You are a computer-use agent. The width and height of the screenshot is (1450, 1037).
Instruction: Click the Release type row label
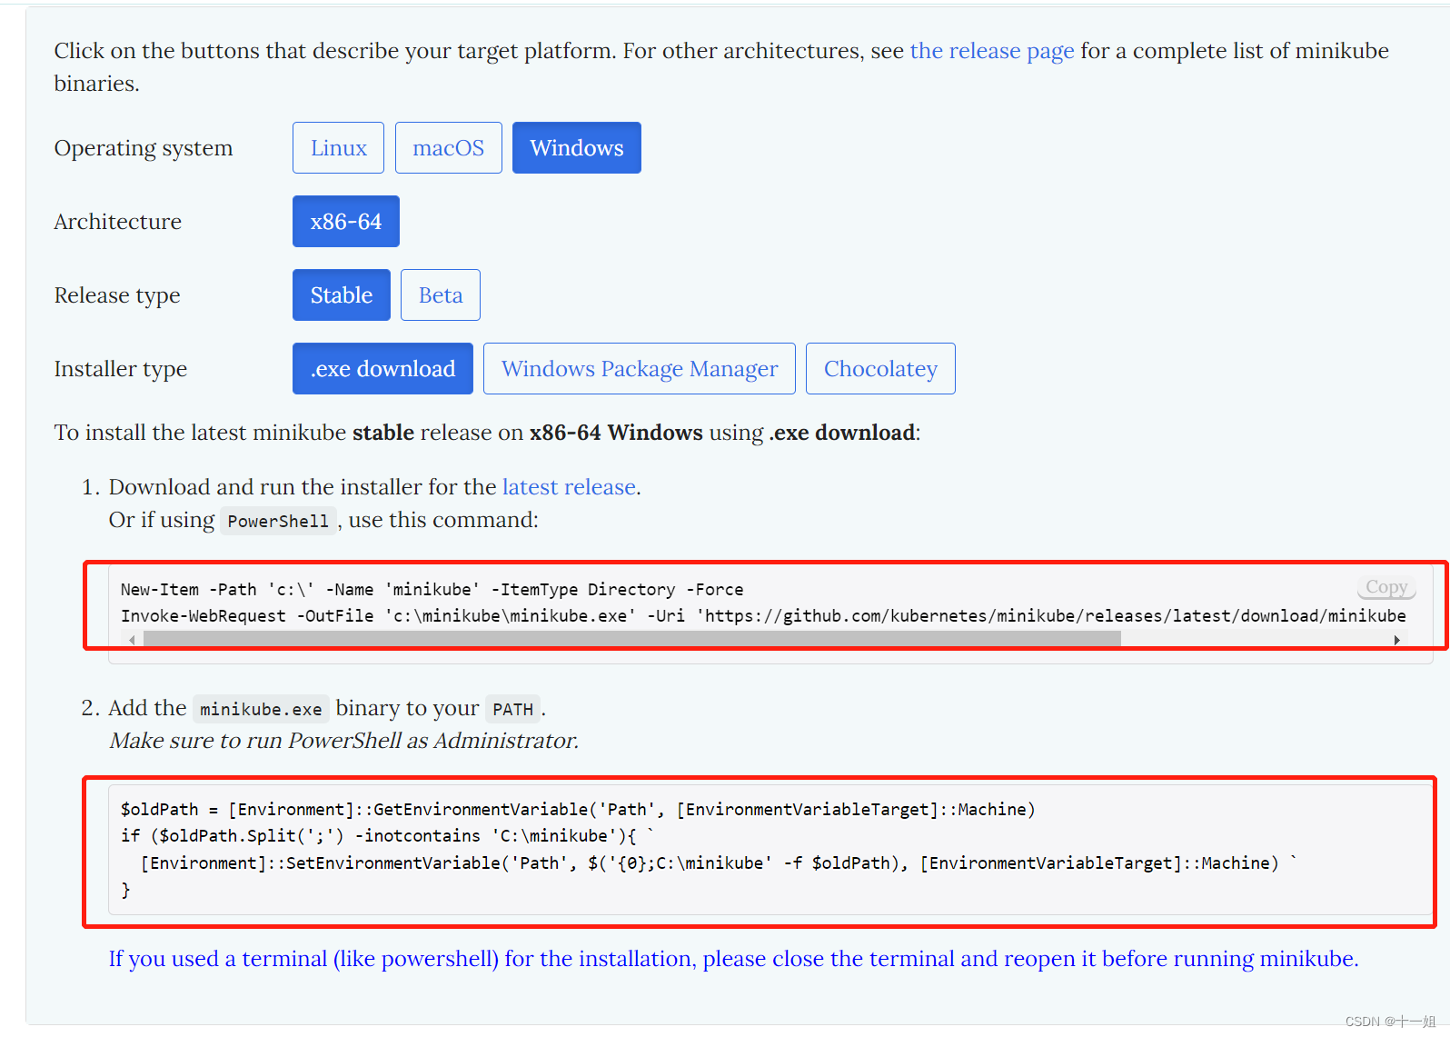pyautogui.click(x=117, y=294)
